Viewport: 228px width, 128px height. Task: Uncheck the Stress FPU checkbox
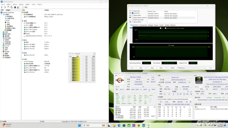tap(133, 13)
